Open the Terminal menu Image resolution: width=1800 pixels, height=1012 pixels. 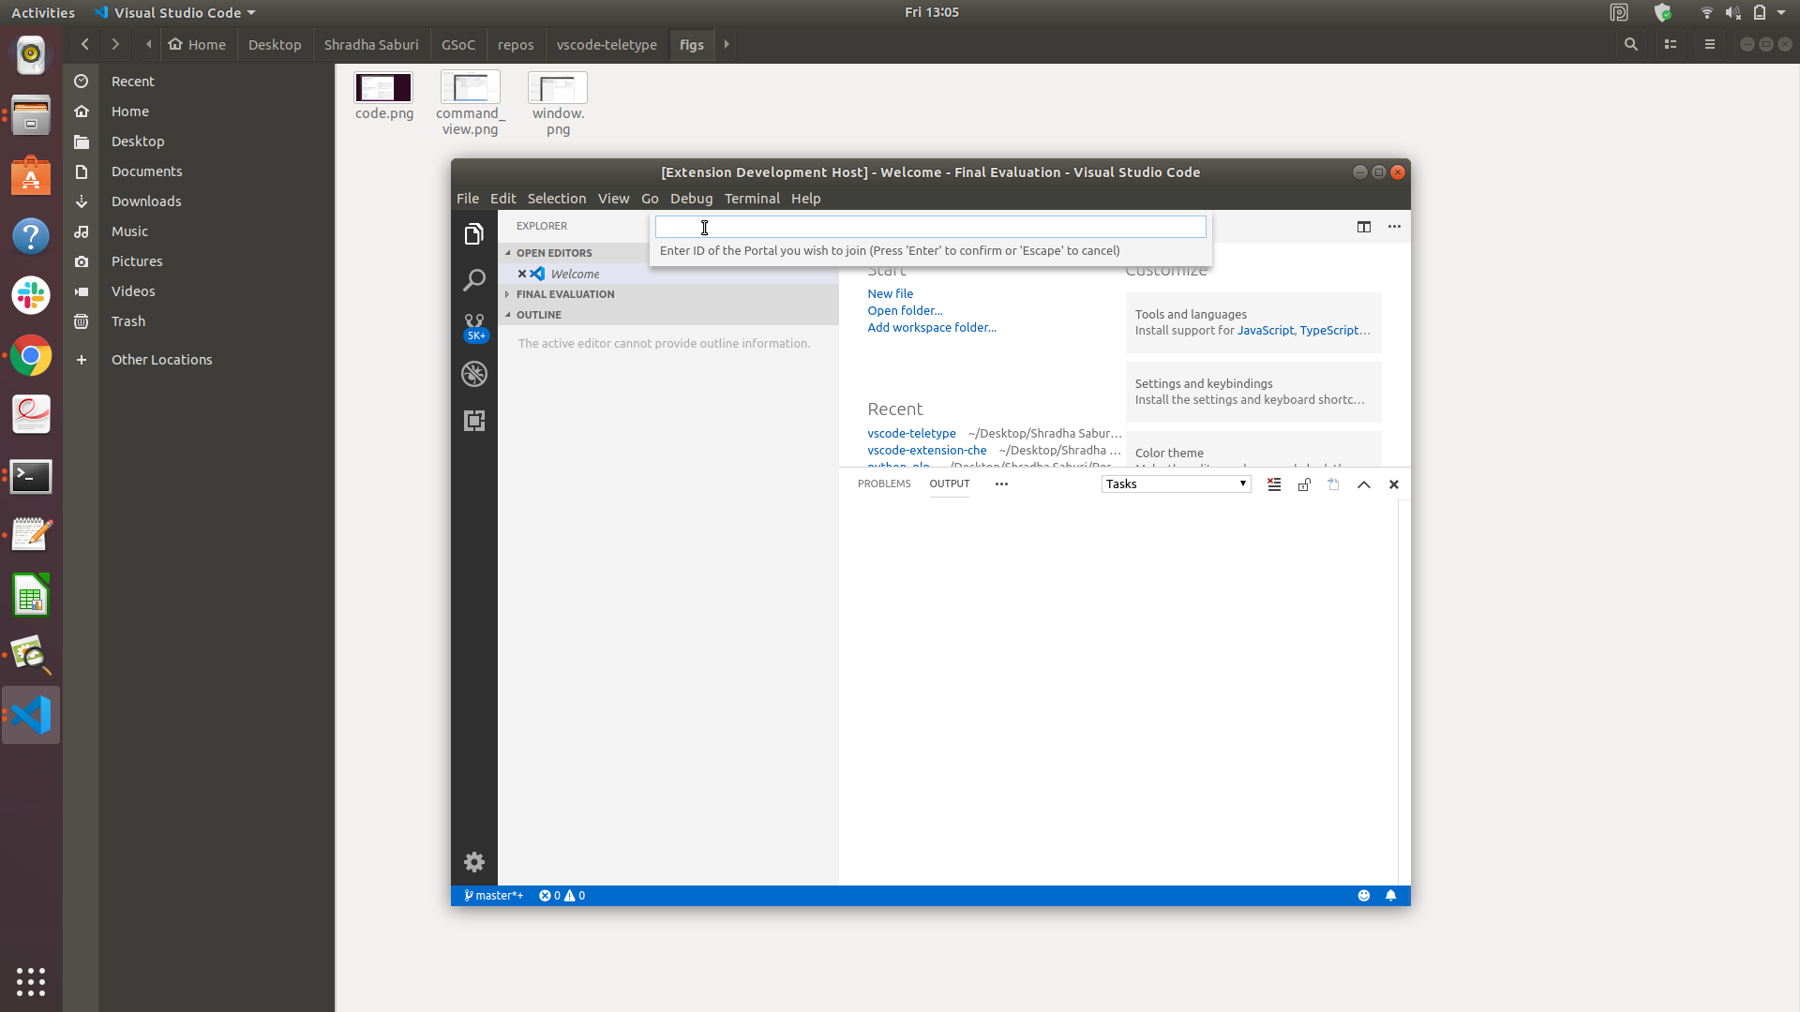pyautogui.click(x=752, y=199)
